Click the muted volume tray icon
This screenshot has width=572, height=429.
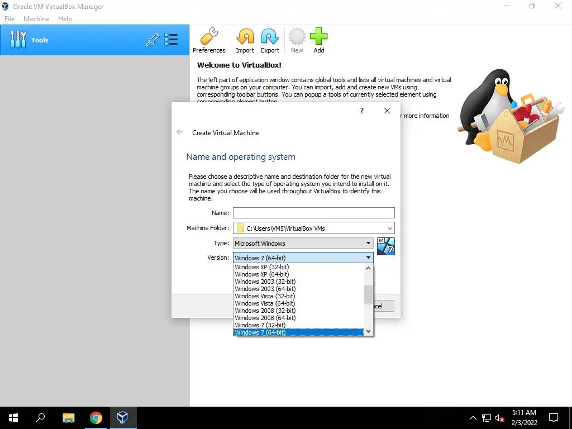499,418
